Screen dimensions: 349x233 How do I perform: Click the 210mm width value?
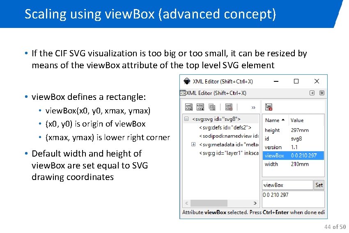pos(300,164)
